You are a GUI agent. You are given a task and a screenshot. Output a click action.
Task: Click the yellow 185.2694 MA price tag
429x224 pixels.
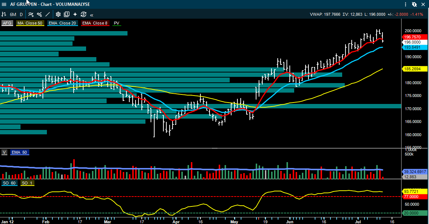tap(414, 69)
